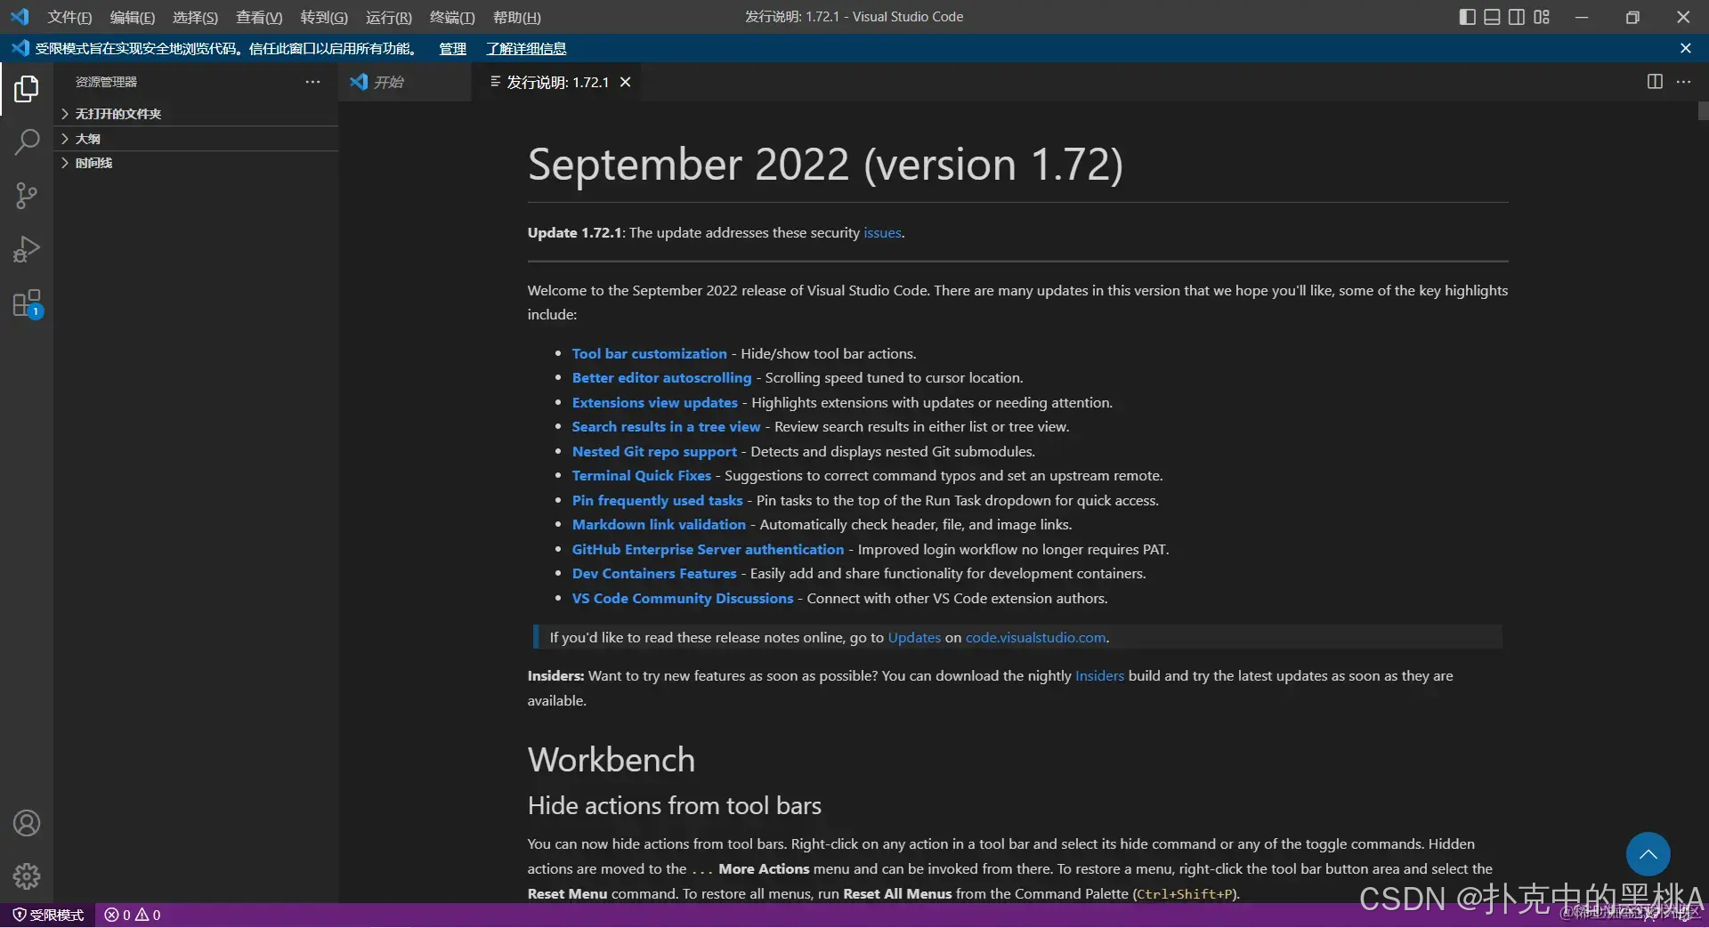Open the Search view icon
Image resolution: width=1709 pixels, height=928 pixels.
pos(27,141)
